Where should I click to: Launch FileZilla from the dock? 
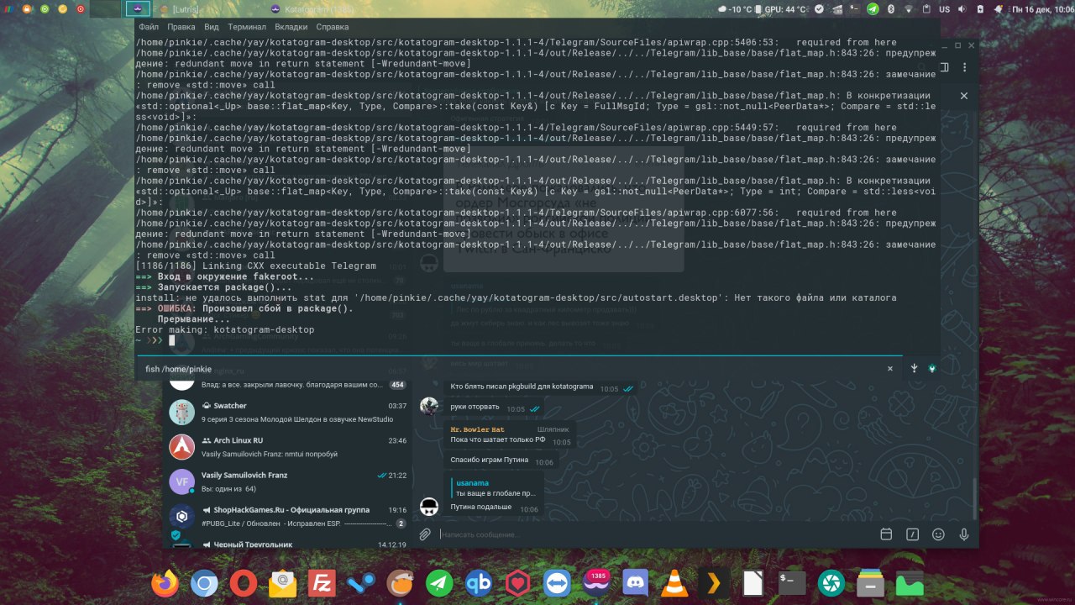tap(322, 582)
